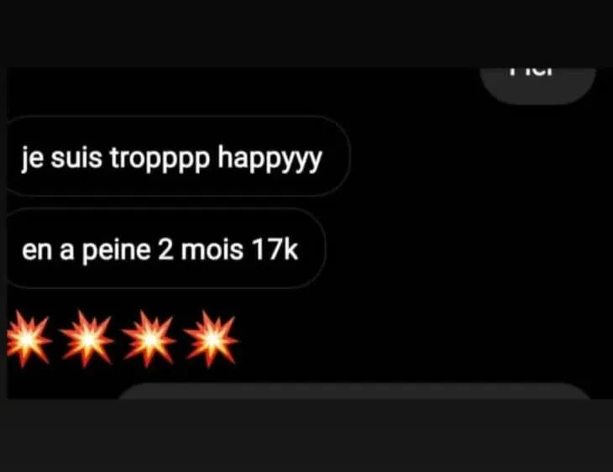
Task: Click the word "mois" in the second message
Action: 212,249
